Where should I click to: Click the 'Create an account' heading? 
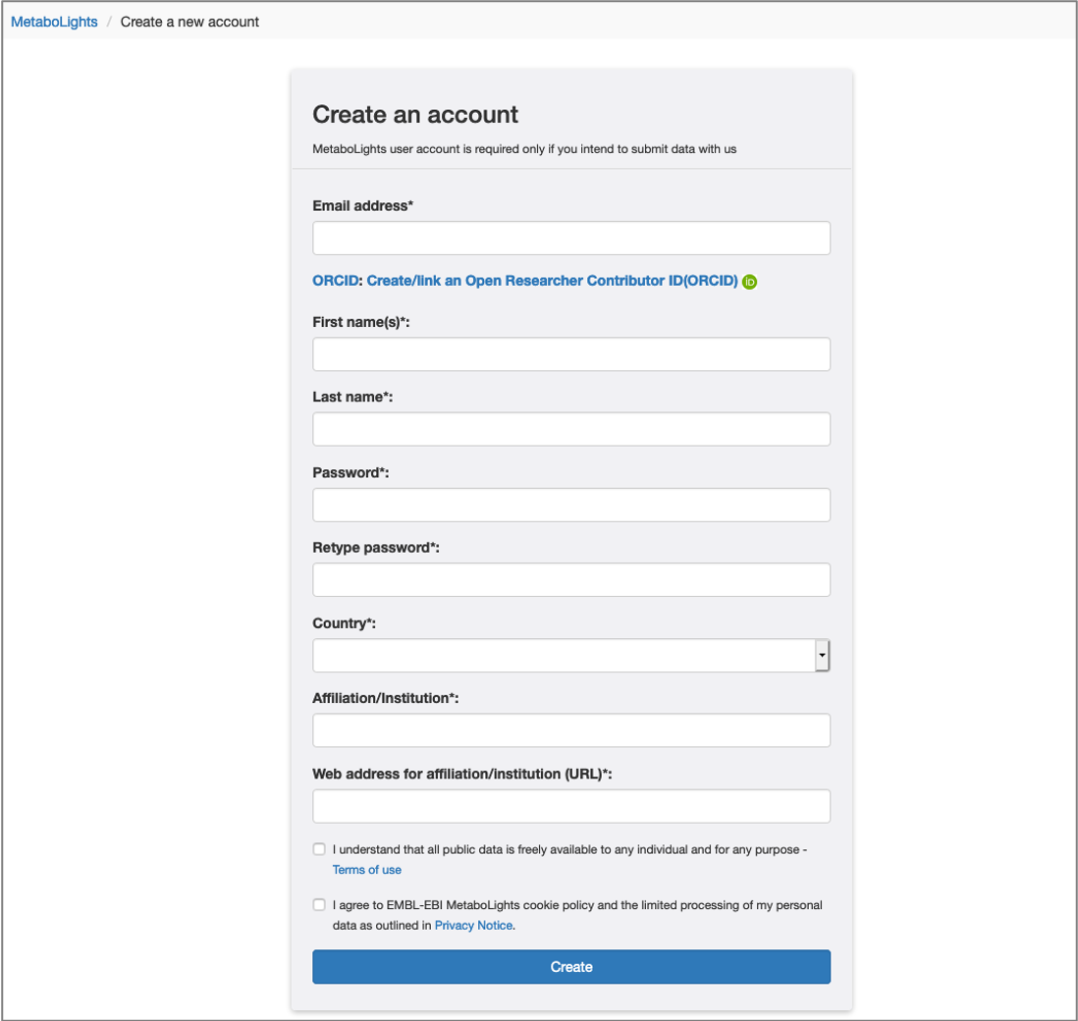click(415, 114)
